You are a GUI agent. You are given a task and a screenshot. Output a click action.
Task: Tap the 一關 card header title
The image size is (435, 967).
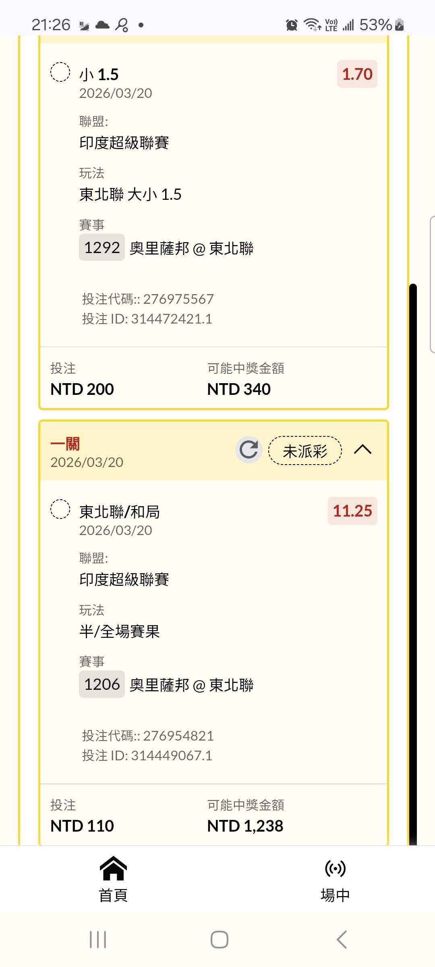65,444
